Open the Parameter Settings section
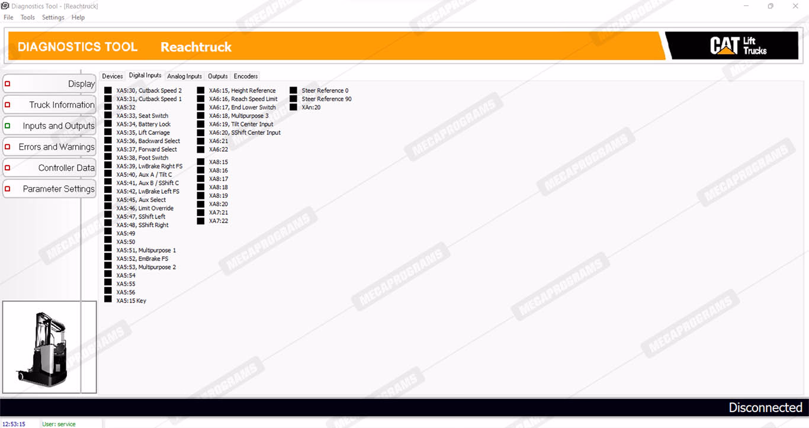Screen dimensions: 809x428 point(49,189)
